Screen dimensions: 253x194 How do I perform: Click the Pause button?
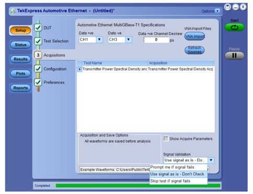234,56
